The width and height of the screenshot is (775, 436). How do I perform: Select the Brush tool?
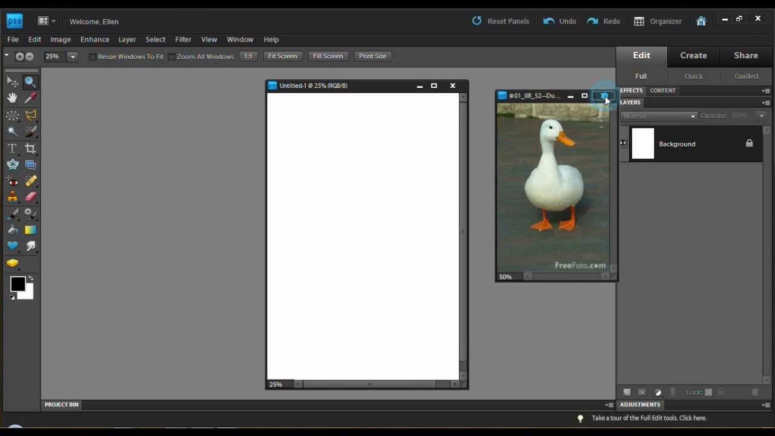(12, 214)
